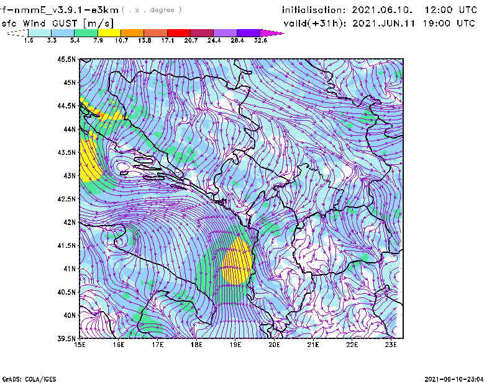The height and width of the screenshot is (383, 497).
Task: Click the '42N' latitude label
Action: click(70, 222)
